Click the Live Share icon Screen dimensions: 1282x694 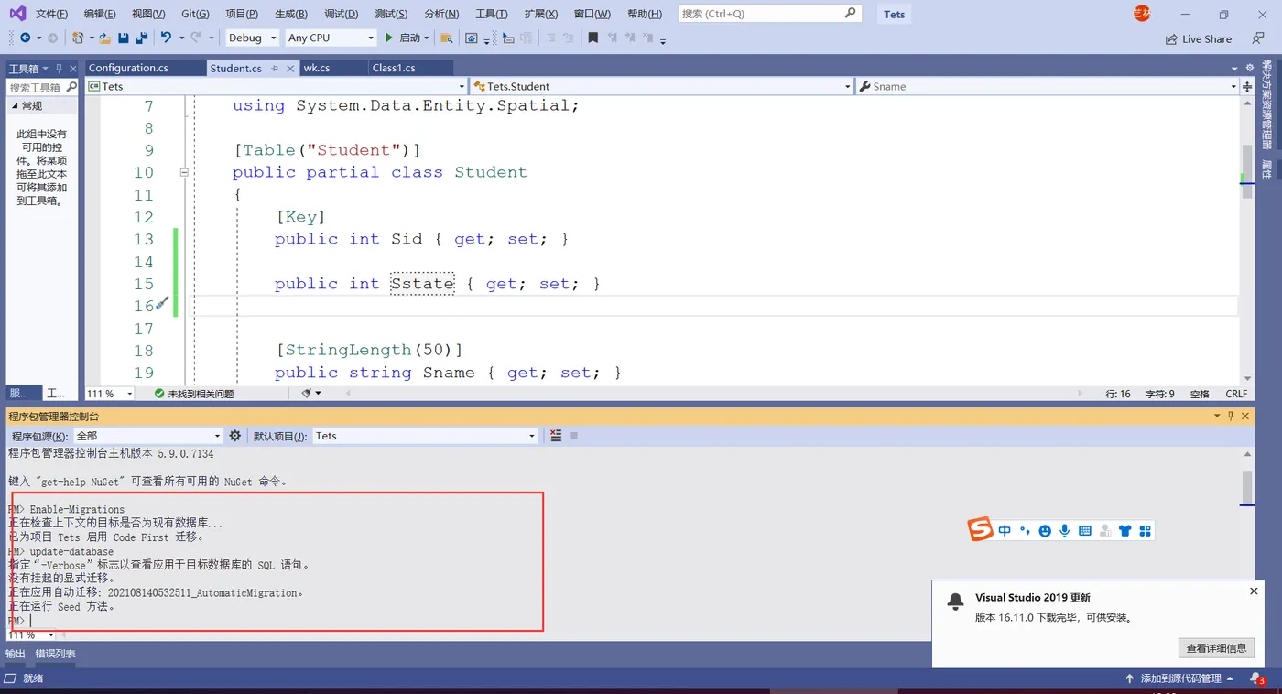[x=1171, y=39]
